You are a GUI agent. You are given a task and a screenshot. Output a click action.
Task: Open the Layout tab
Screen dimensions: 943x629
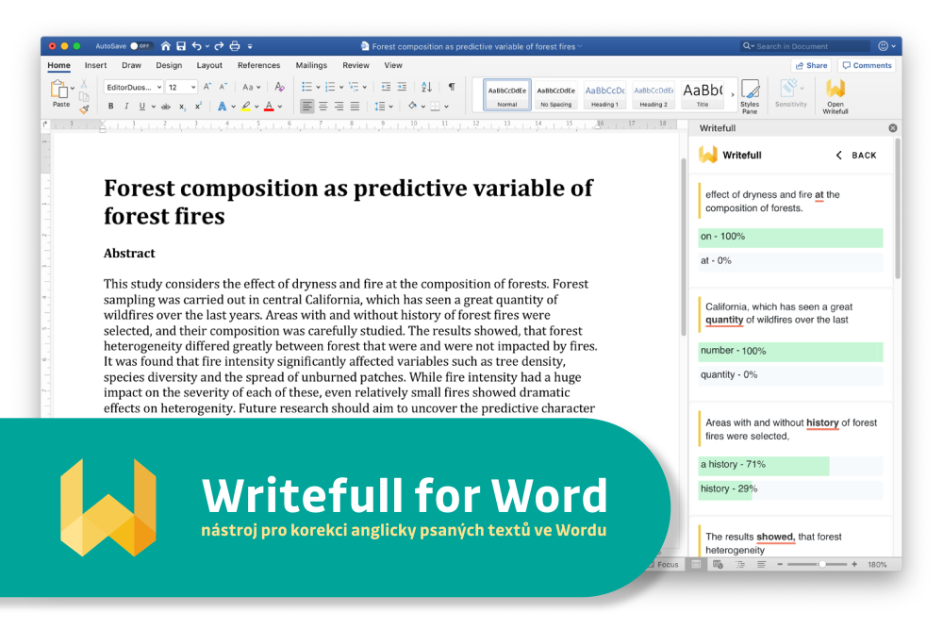pyautogui.click(x=209, y=65)
